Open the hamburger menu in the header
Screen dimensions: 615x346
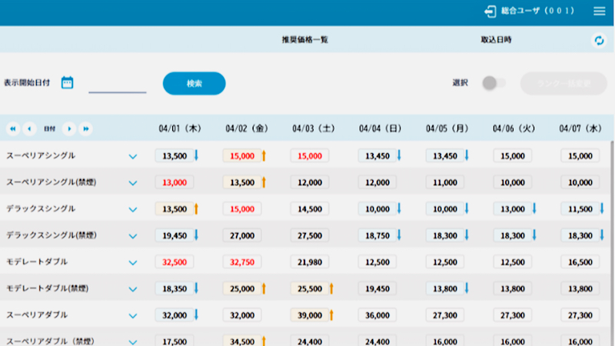(600, 12)
